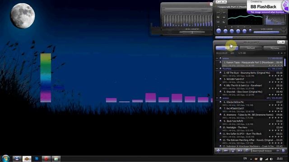Viewport: 289px width, 162px height.
Task: Close the equalizer window
Action: point(211,4)
